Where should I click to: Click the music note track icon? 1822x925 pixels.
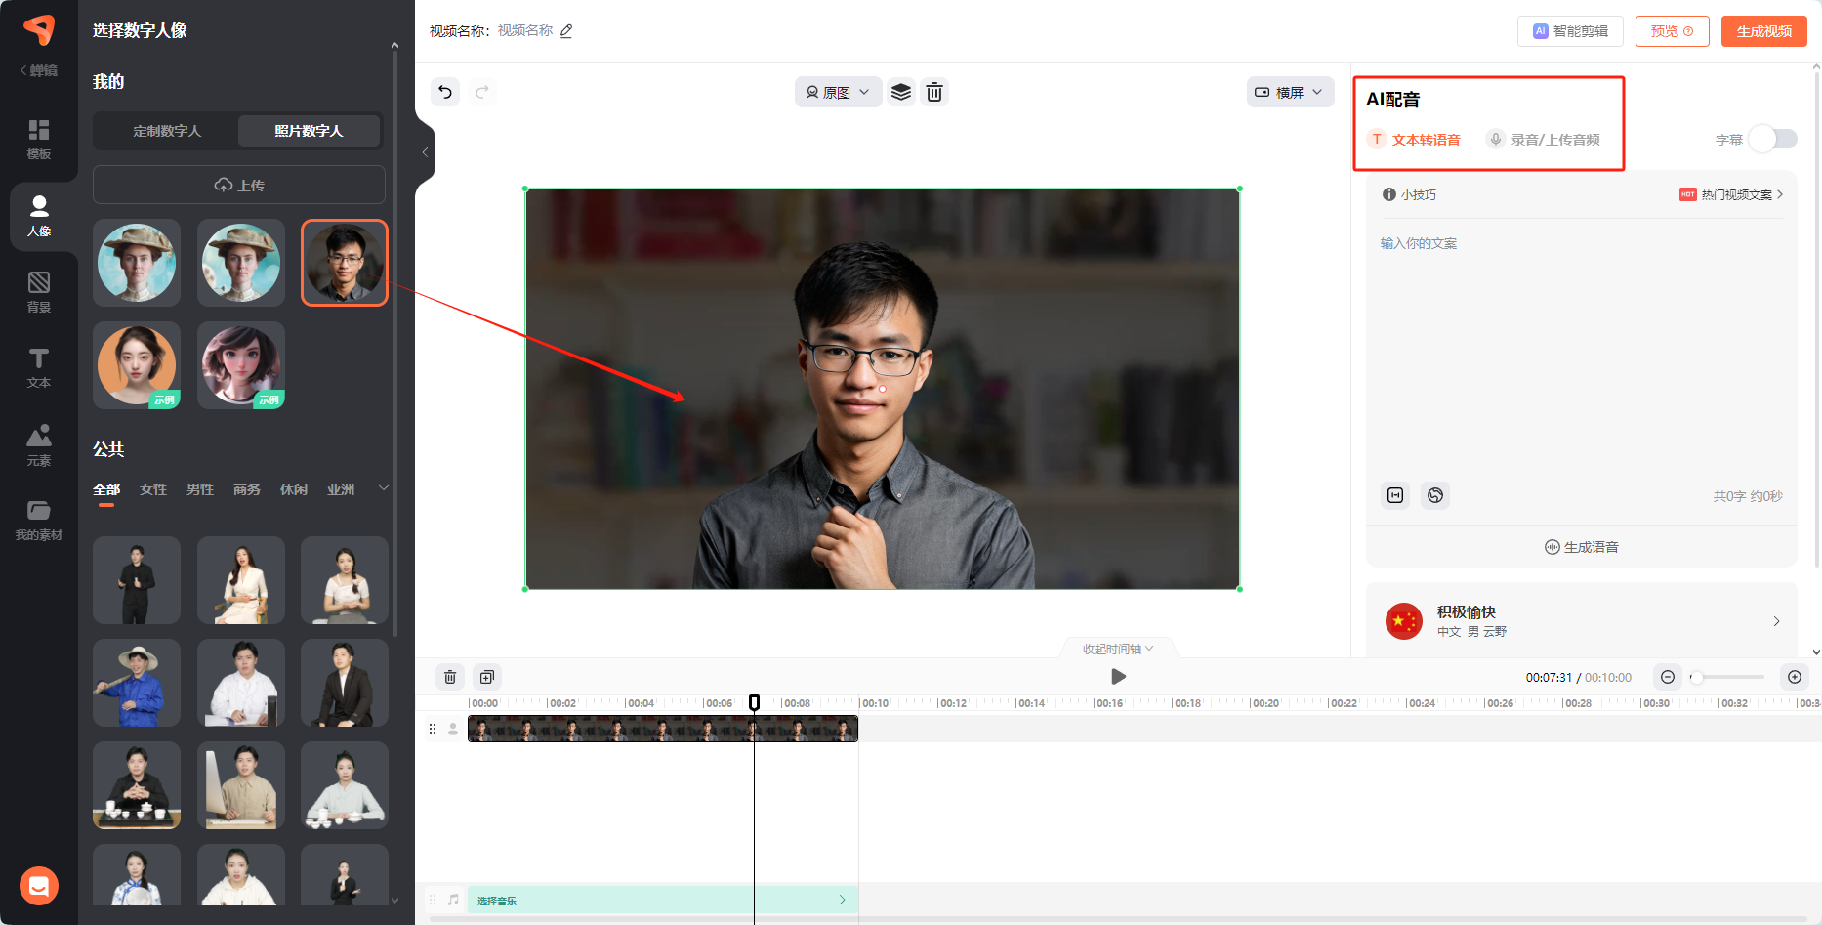click(453, 900)
